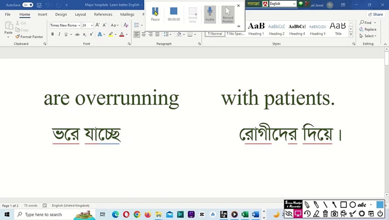Center the paragraph text
This screenshot has height=220, width=389.
tap(143, 34)
